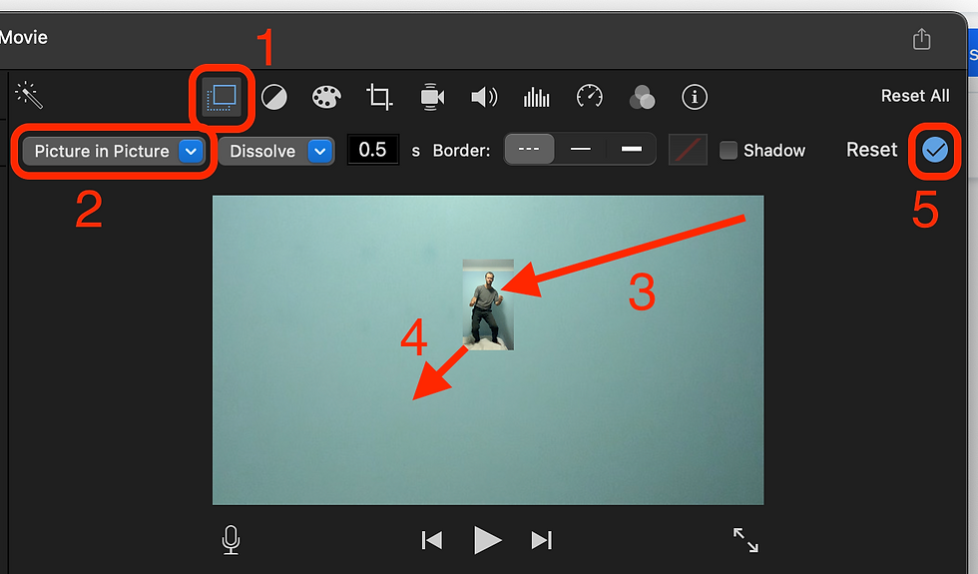Open clip filter and audio effects icon
The height and width of the screenshot is (574, 978).
(x=642, y=98)
